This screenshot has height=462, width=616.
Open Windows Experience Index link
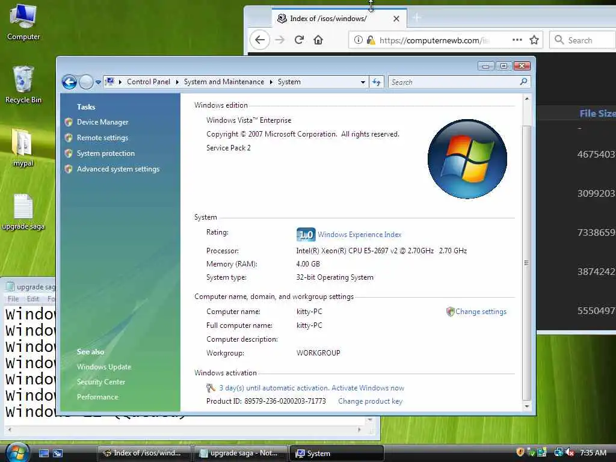[360, 235]
